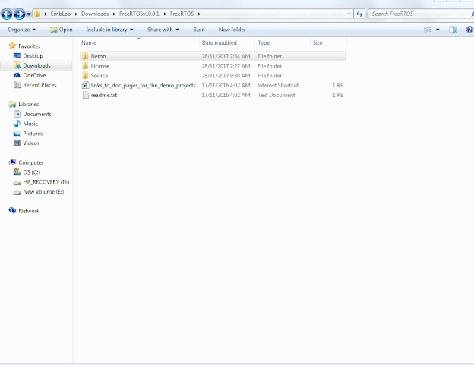Click License's date 28/11/2017 7:27 AM
This screenshot has height=365, width=474.
coord(226,66)
